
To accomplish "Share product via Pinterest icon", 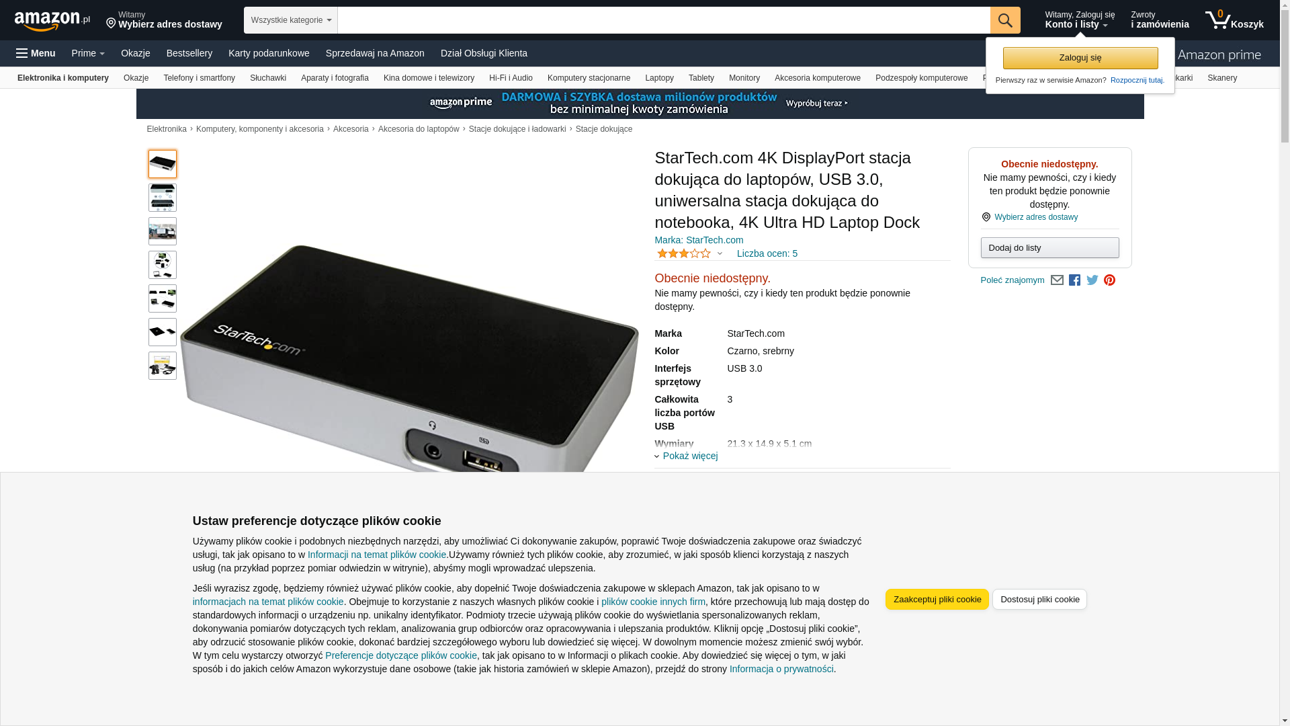I will tap(1109, 280).
